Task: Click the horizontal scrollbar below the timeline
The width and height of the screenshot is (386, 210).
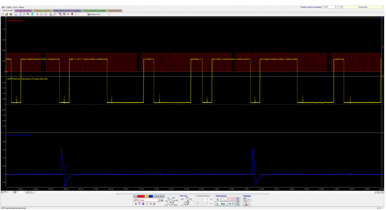Action: coord(204,192)
